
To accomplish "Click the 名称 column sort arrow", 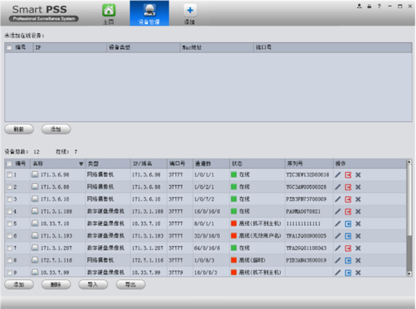I will pos(80,164).
